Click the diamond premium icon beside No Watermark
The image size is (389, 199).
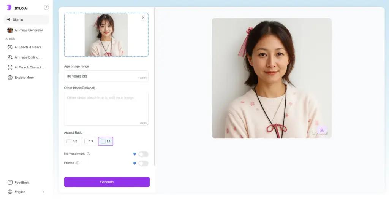click(134, 154)
